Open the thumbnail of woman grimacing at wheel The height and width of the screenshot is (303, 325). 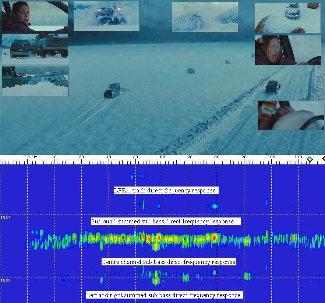(288, 50)
